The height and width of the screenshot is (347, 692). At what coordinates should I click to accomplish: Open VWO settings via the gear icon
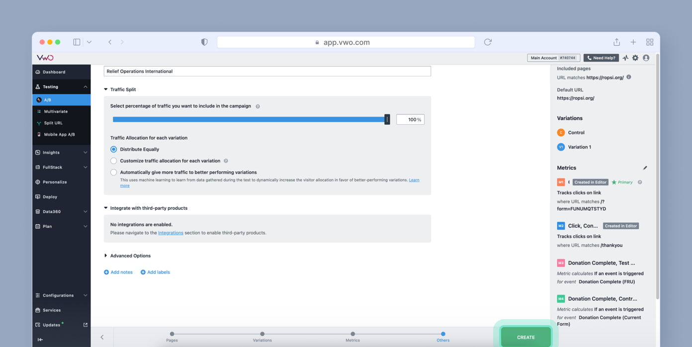pyautogui.click(x=635, y=58)
